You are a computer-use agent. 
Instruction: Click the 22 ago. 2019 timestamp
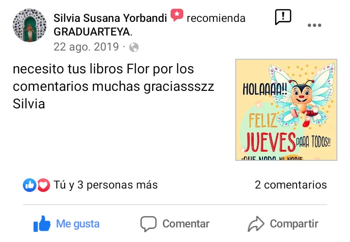pos(86,47)
